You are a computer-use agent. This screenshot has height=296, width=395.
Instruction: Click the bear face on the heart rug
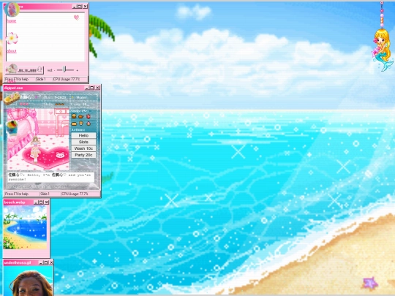[60, 155]
